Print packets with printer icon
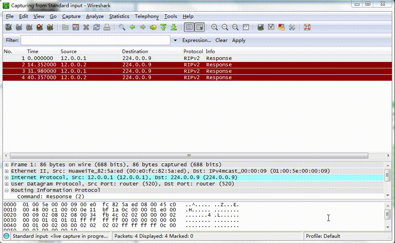 [x=107, y=27]
